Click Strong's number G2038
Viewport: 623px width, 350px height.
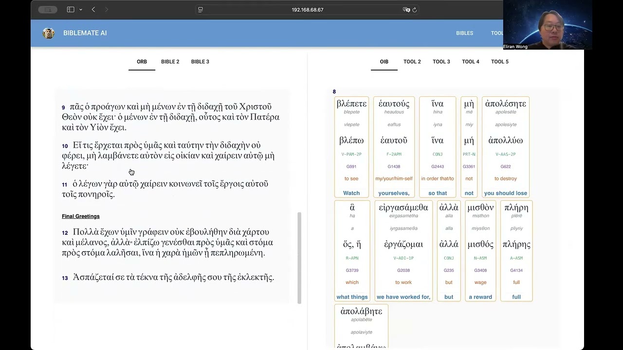pos(403,270)
